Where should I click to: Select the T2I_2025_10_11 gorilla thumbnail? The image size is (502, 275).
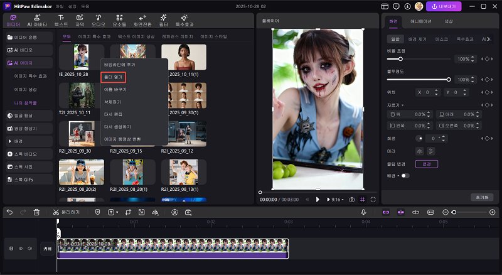pos(81,95)
